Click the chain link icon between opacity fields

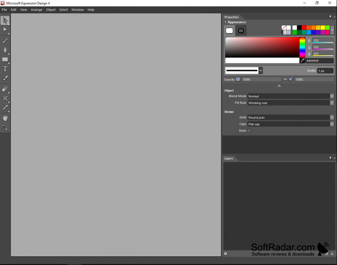click(x=285, y=79)
